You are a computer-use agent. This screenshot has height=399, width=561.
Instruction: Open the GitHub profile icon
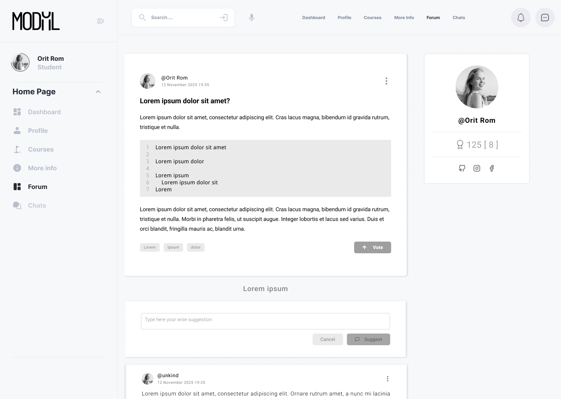[462, 168]
